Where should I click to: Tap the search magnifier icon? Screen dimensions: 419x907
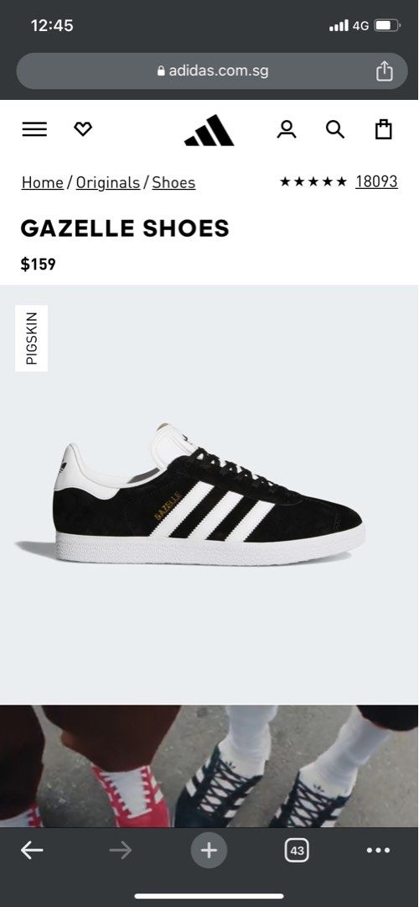(335, 129)
